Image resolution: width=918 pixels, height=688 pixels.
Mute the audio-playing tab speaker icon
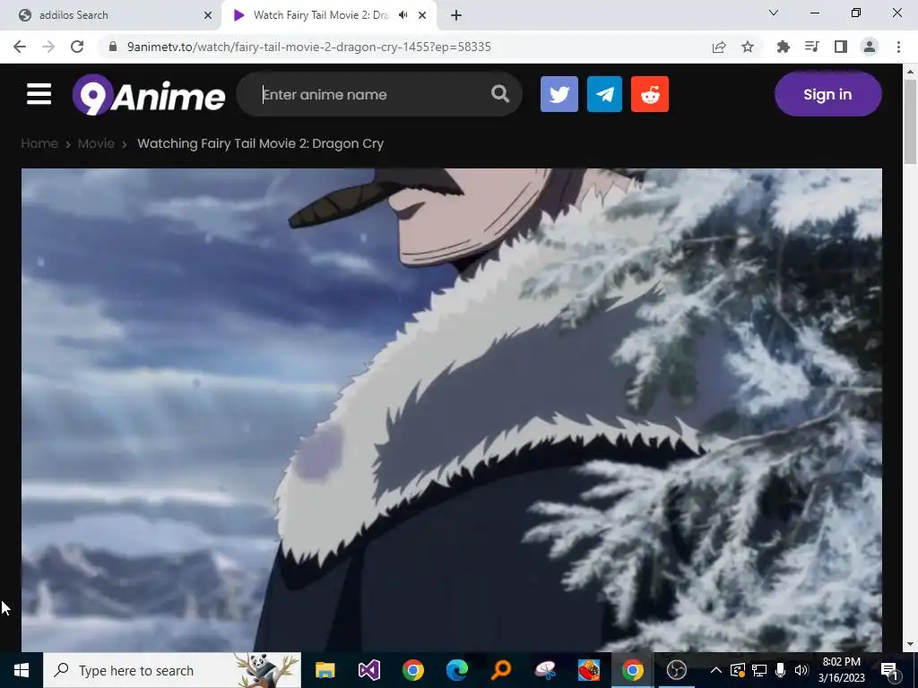click(403, 15)
